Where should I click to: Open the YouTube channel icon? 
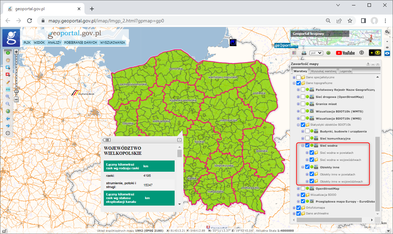pyautogui.click(x=345, y=53)
